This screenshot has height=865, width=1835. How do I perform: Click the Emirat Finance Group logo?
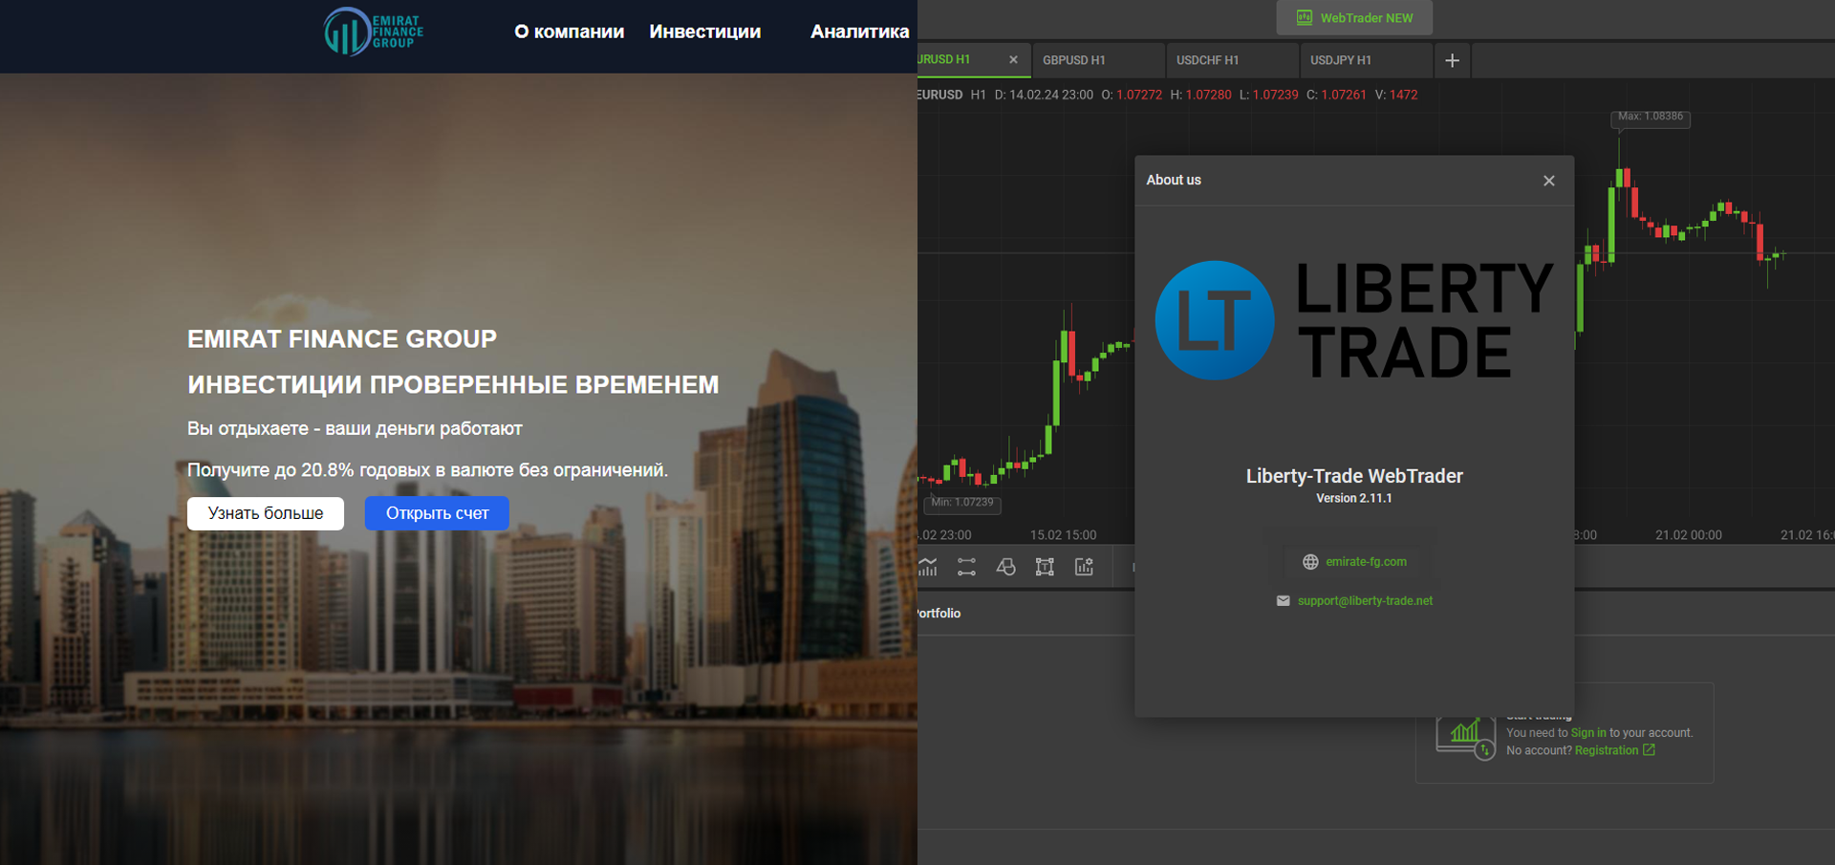pos(373,32)
